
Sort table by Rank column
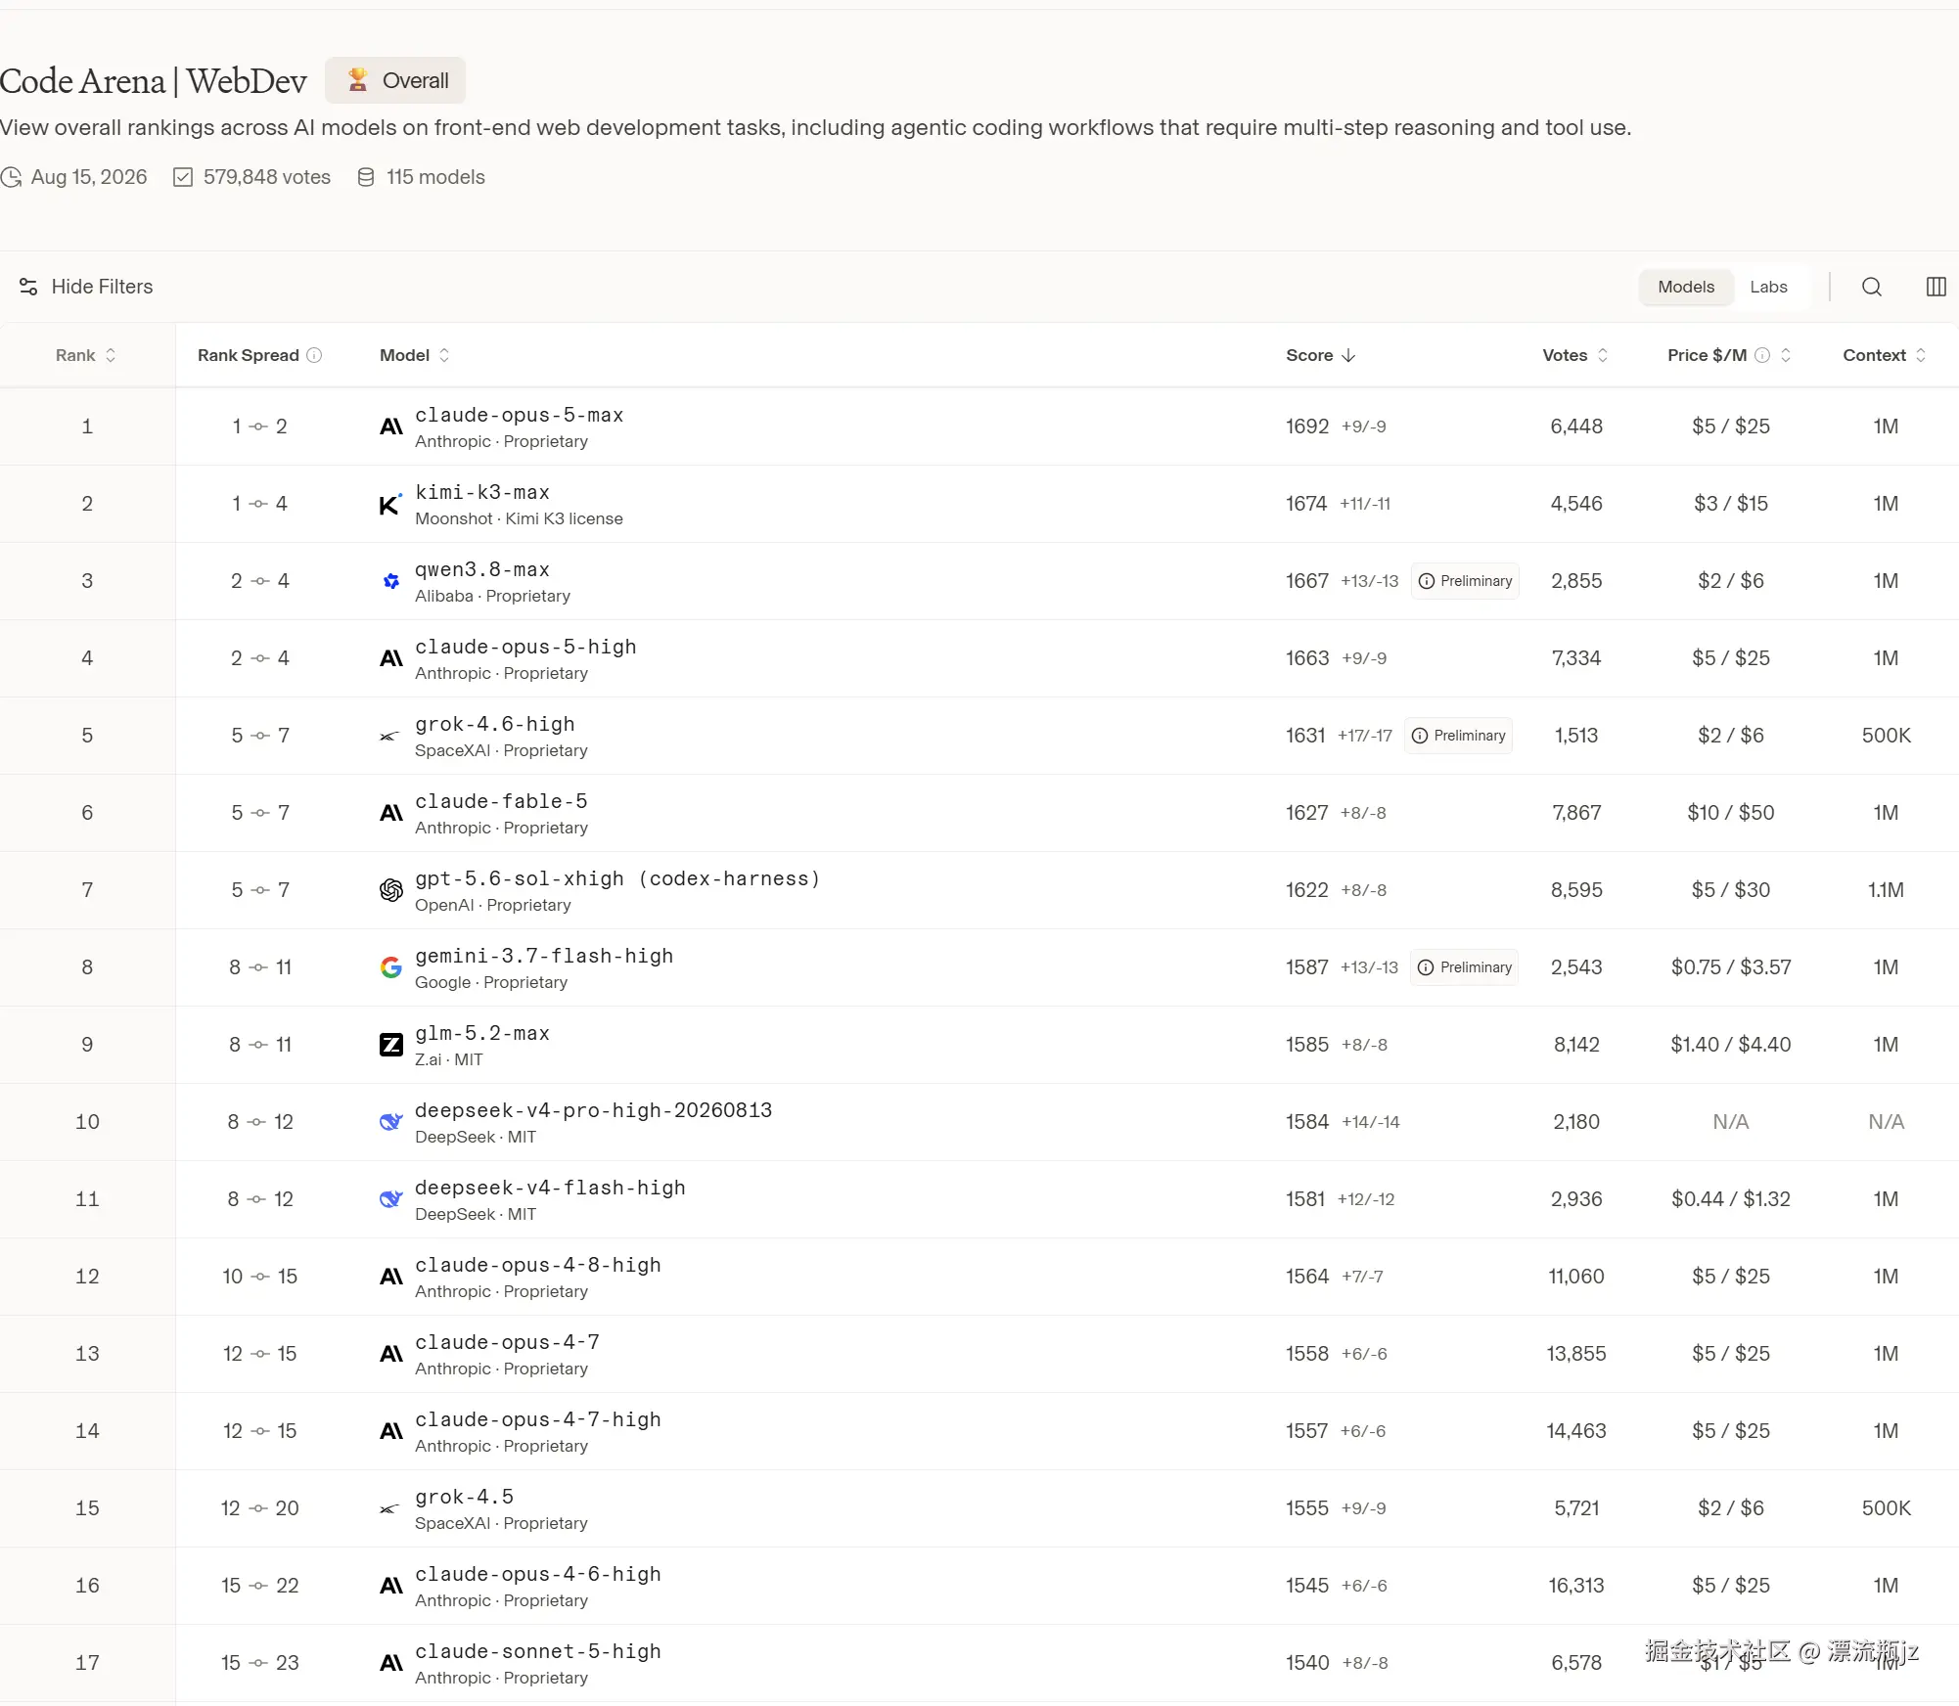click(86, 355)
